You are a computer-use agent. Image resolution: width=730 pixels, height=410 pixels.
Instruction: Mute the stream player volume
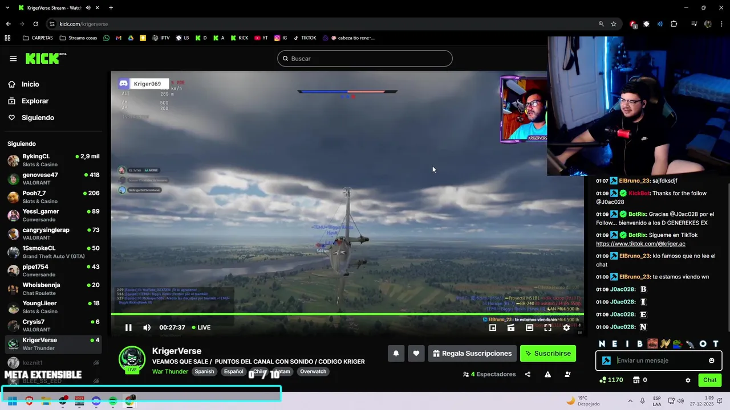tap(147, 327)
